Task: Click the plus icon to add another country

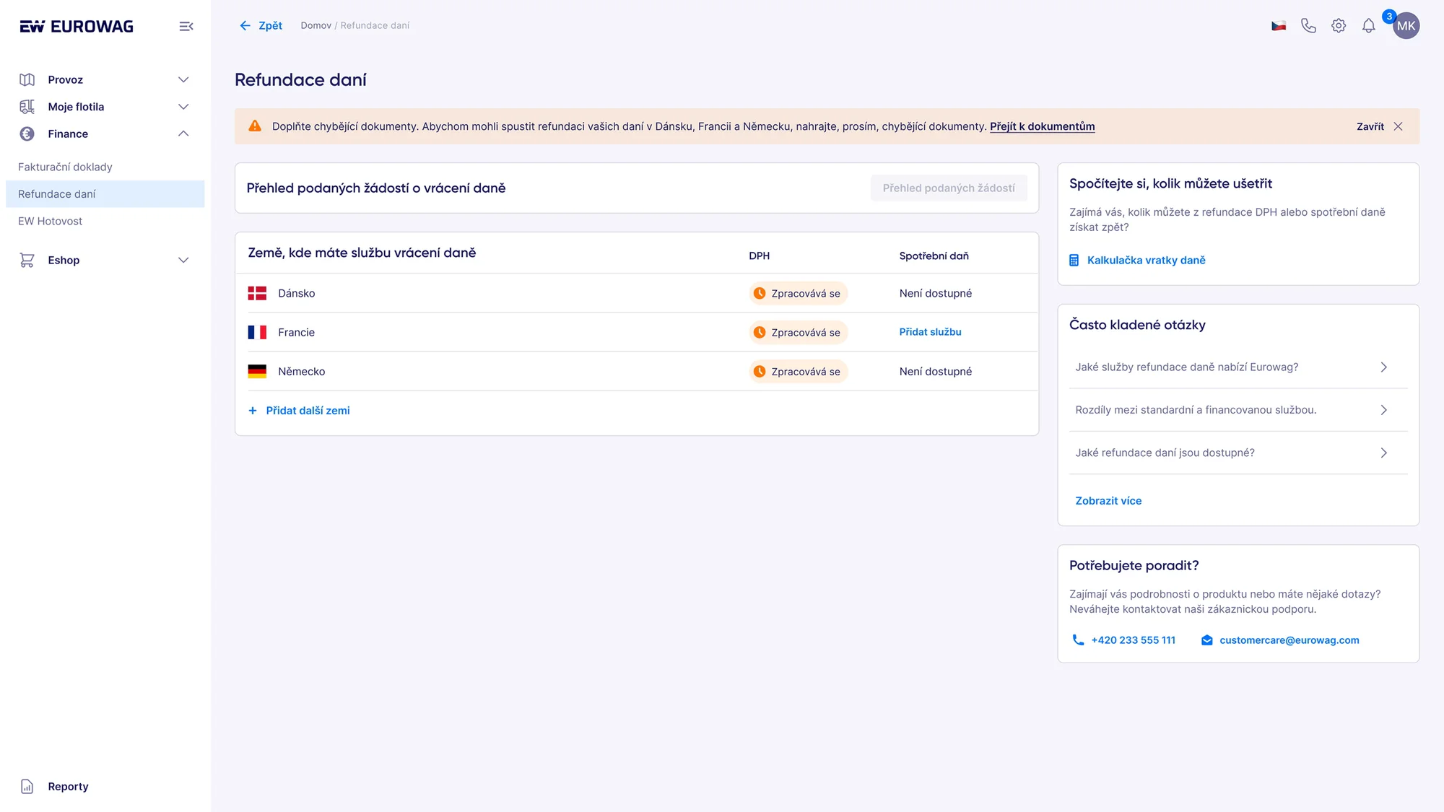Action: tap(253, 411)
